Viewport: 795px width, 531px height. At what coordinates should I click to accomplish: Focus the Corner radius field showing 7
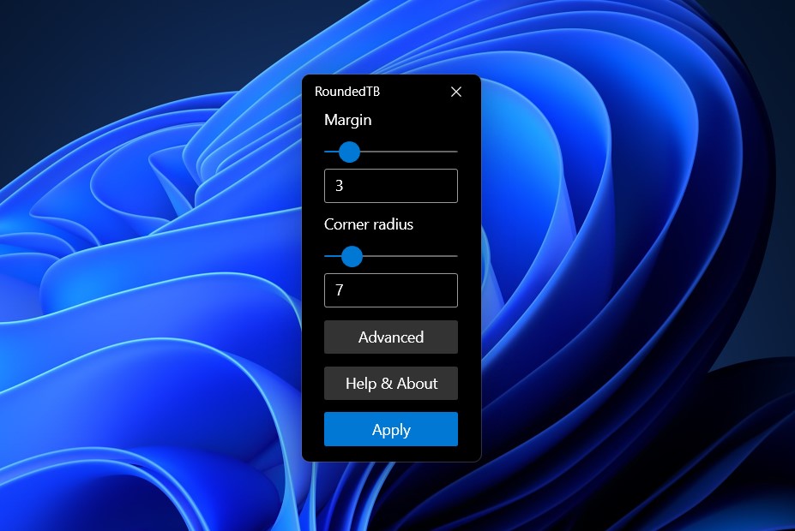(391, 290)
